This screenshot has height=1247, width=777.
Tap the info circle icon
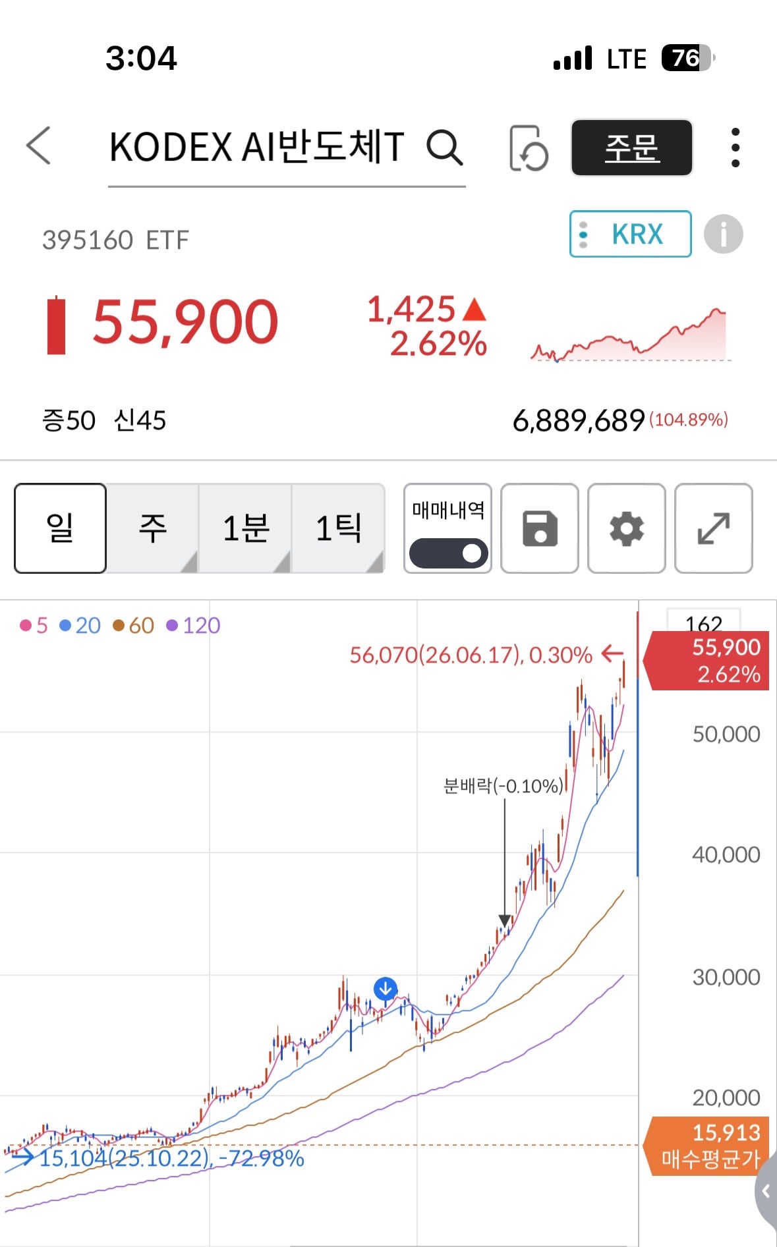click(x=723, y=234)
